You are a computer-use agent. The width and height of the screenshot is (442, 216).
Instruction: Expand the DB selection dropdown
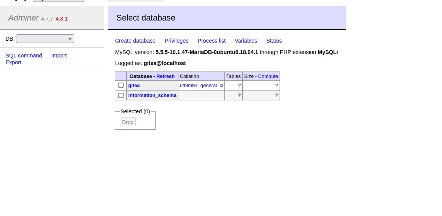coord(45,39)
